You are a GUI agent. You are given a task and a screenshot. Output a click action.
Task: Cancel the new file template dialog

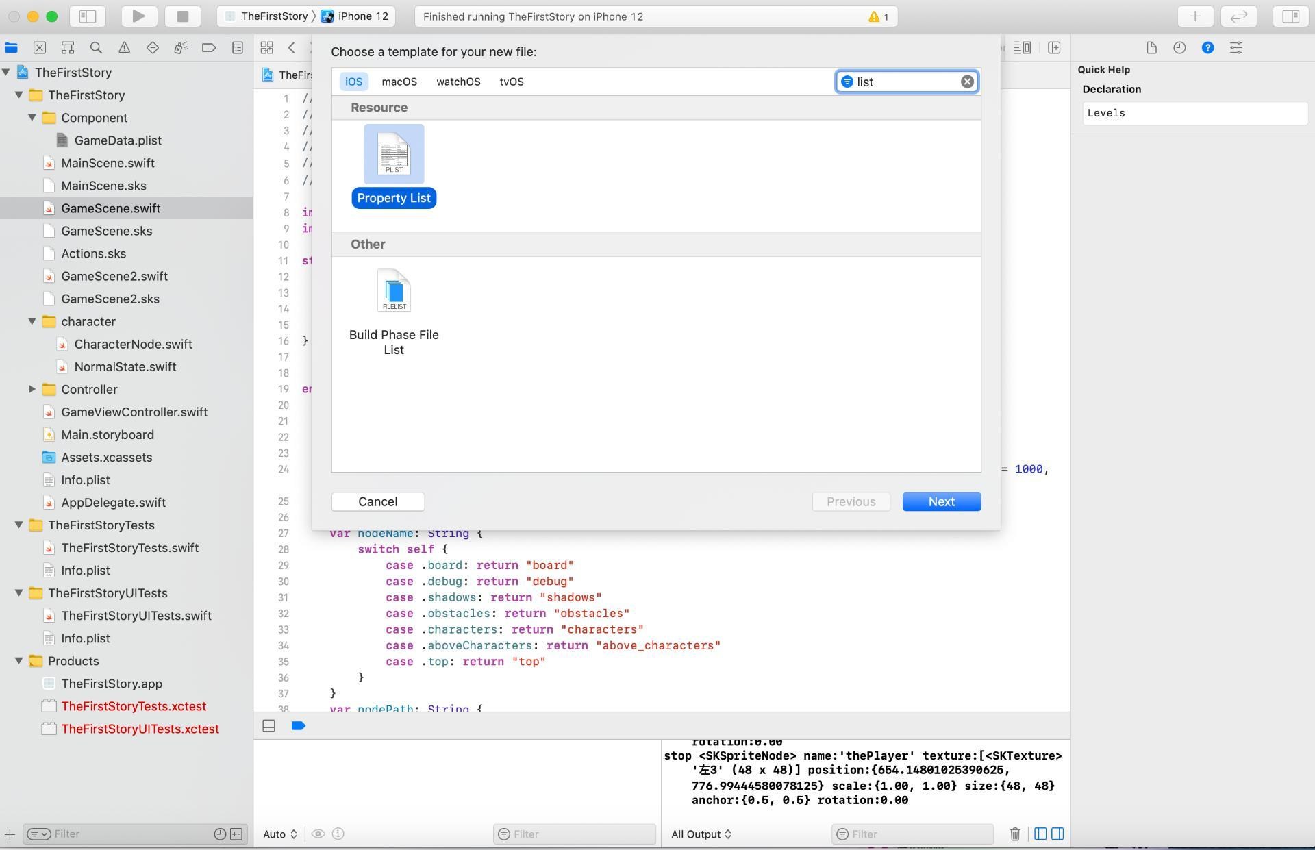tap(377, 501)
